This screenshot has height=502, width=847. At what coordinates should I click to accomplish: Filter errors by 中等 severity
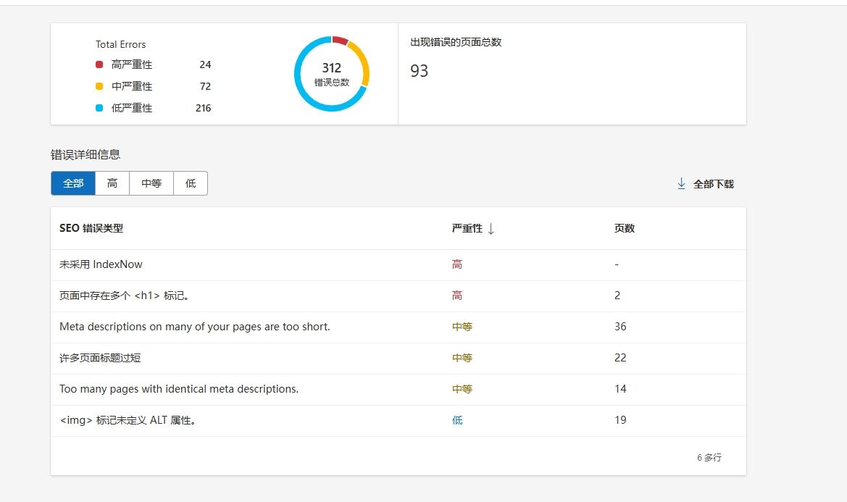coord(151,183)
